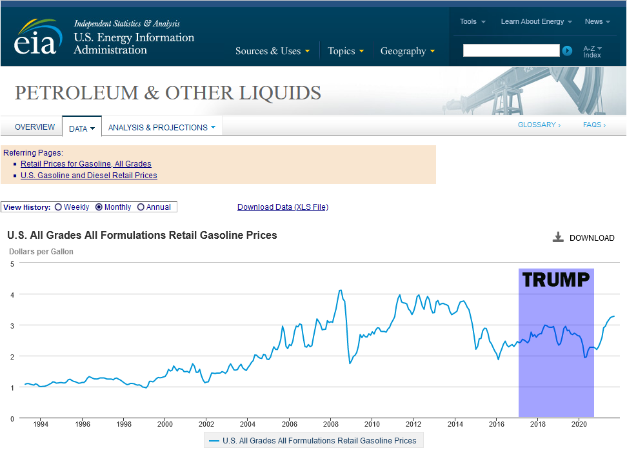Expand the Geography menu
Image resolution: width=627 pixels, height=457 pixels.
[x=408, y=51]
